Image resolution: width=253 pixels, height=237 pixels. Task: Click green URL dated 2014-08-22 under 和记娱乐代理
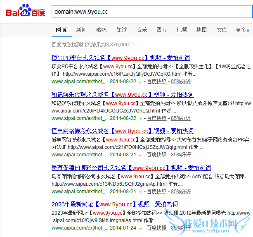click(x=94, y=118)
